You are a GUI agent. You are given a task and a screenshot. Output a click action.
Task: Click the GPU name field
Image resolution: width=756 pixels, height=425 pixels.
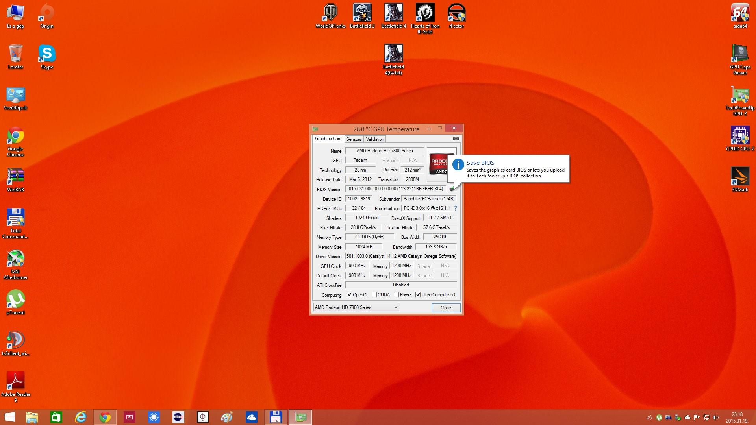pyautogui.click(x=384, y=151)
